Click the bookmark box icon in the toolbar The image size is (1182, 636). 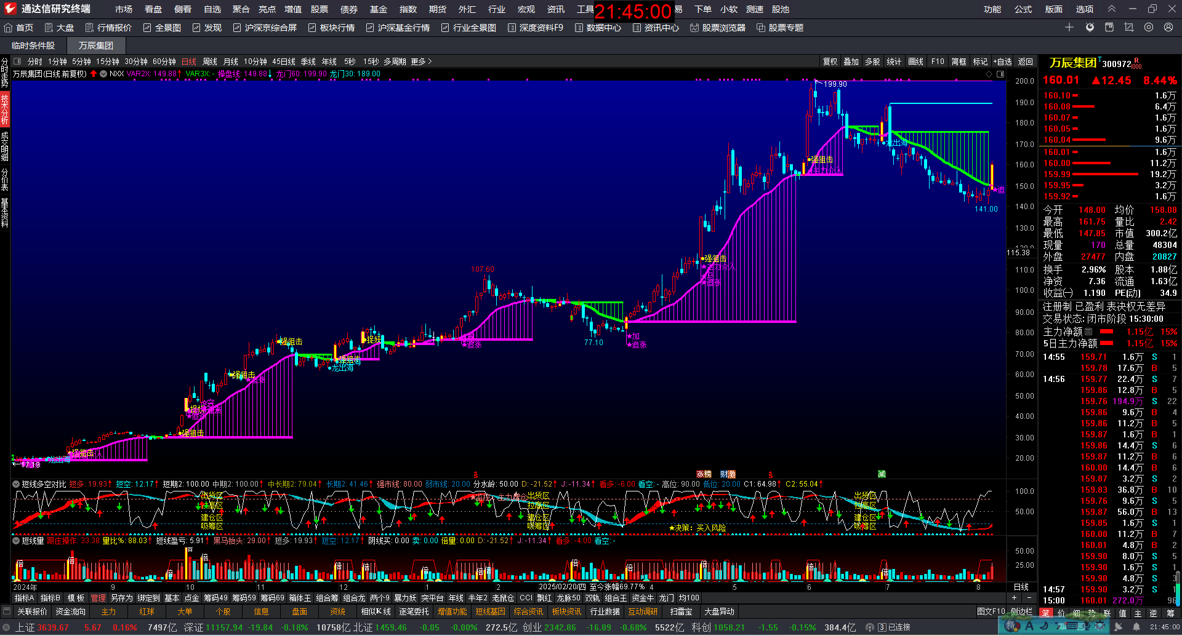pyautogui.click(x=1109, y=28)
